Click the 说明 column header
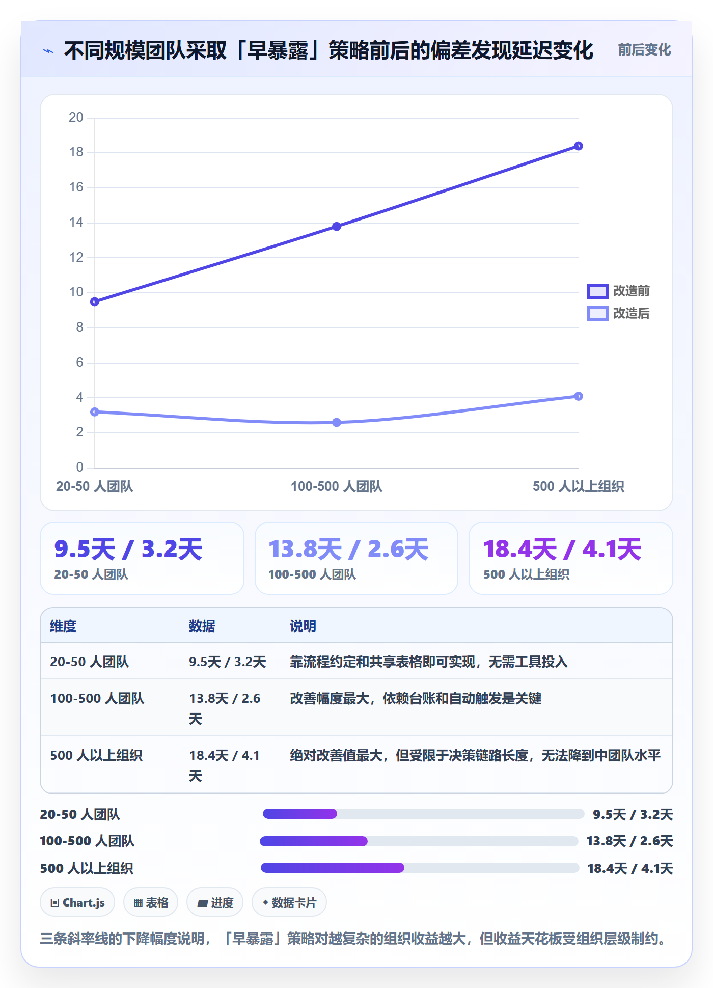Image resolution: width=713 pixels, height=988 pixels. tap(303, 626)
